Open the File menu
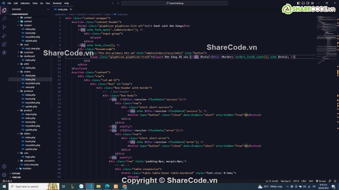This screenshot has width=339, height=190. pyautogui.click(x=9, y=3)
